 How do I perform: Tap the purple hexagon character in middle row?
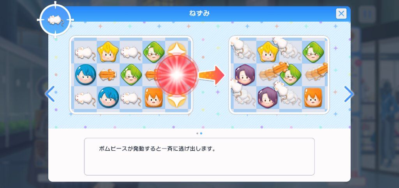tap(245, 75)
